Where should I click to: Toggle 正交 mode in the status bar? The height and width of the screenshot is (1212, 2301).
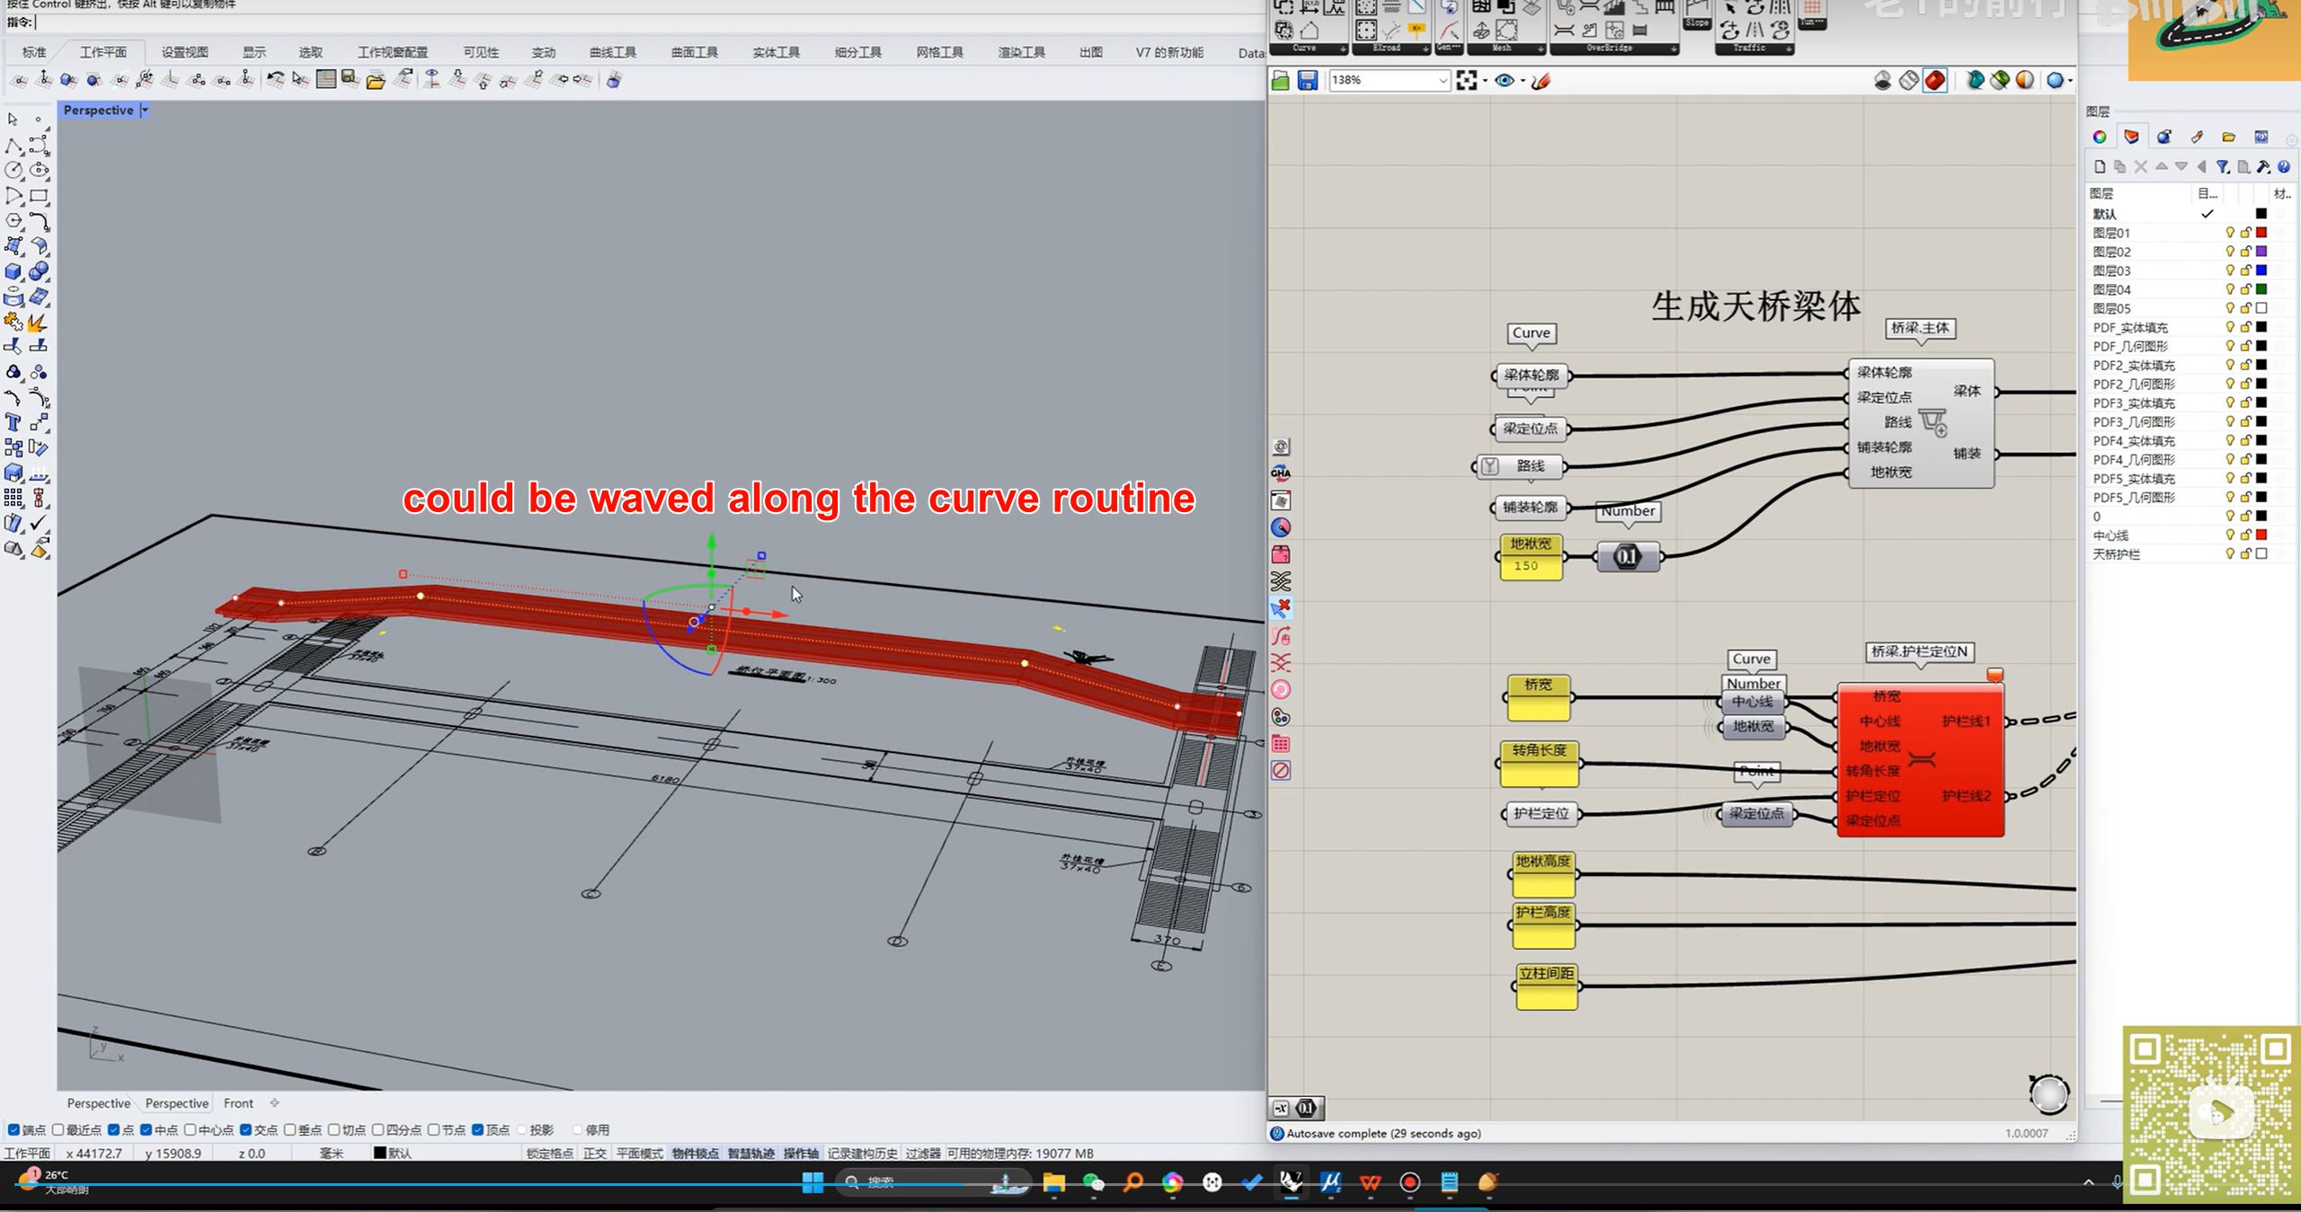tap(594, 1153)
